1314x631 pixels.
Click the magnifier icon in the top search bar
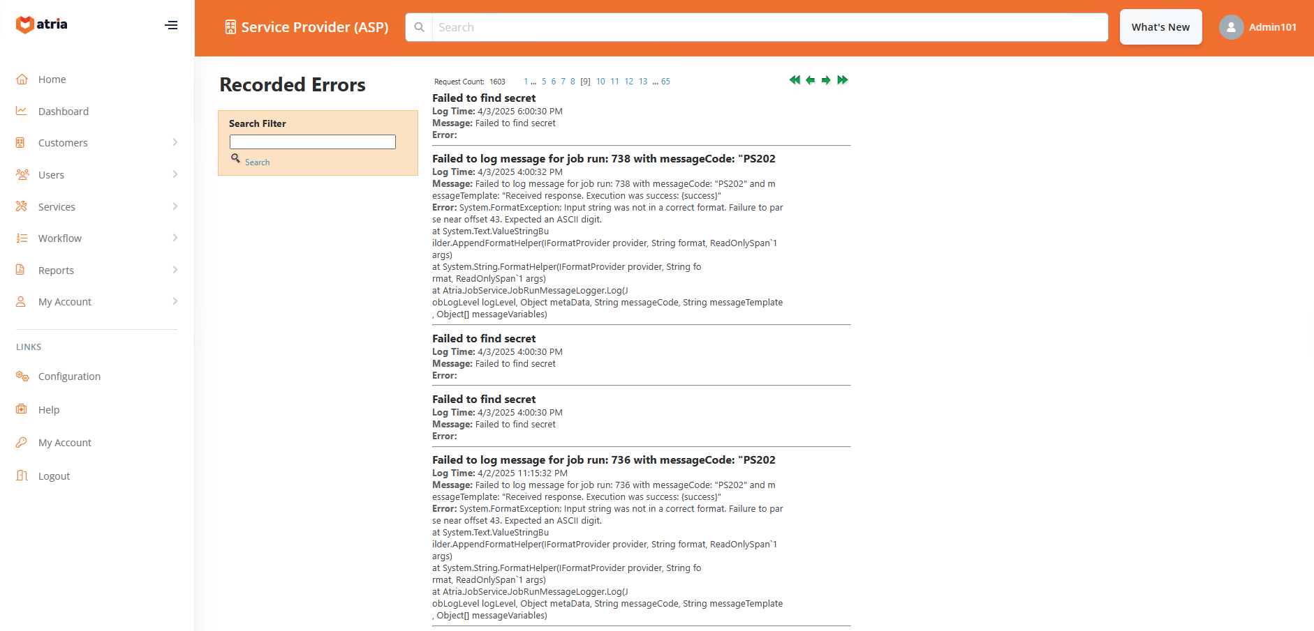[x=419, y=27]
